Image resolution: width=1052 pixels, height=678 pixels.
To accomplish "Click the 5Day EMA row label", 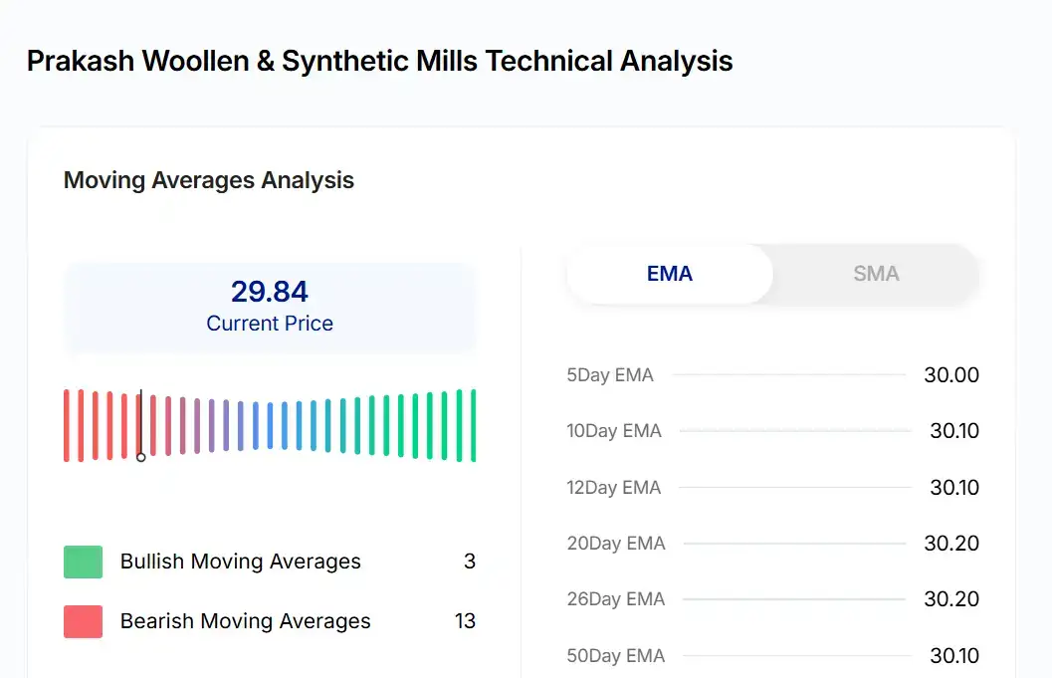I will tap(610, 375).
